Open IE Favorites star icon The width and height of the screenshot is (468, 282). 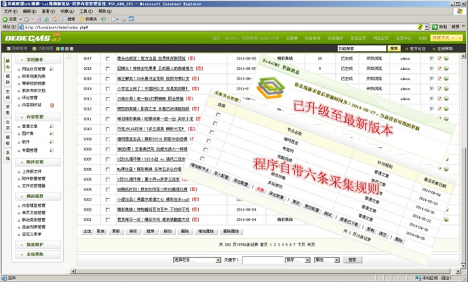tap(81, 19)
